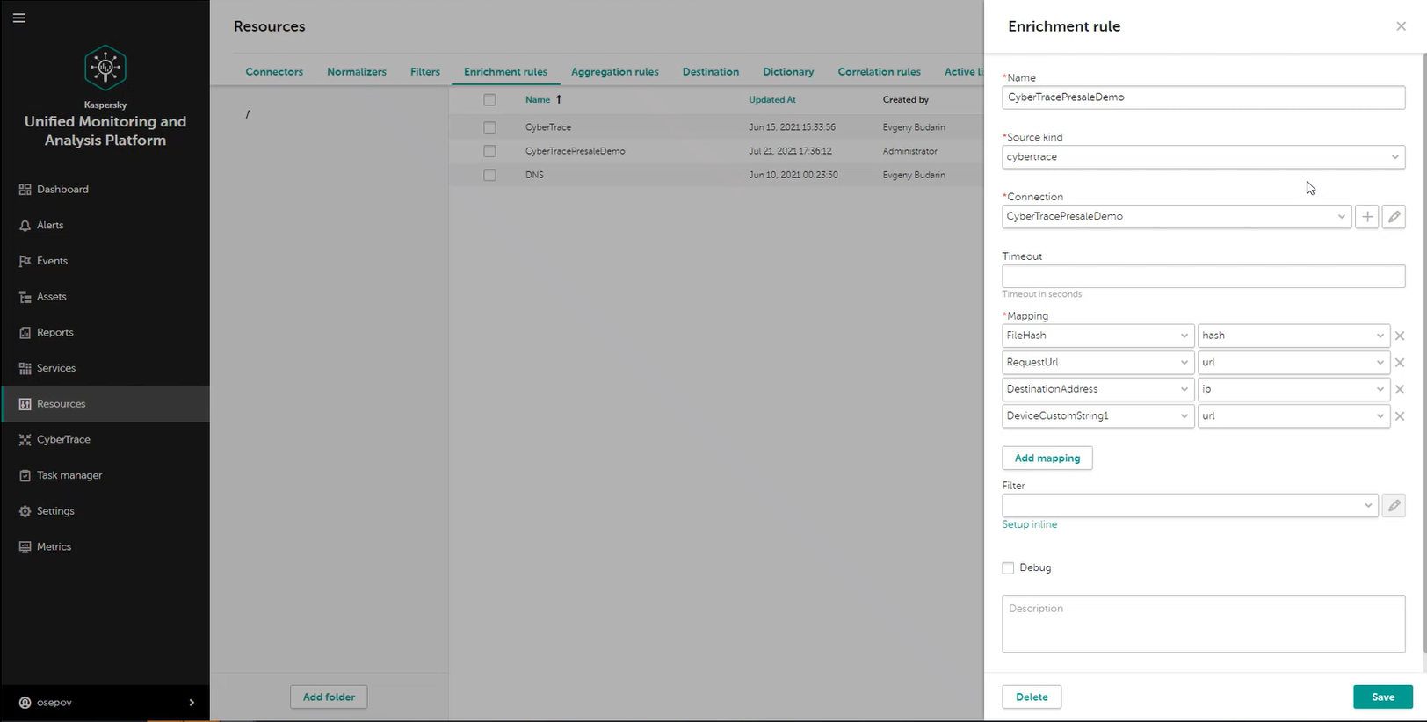The width and height of the screenshot is (1427, 722).
Task: Click the Delete button
Action: tap(1032, 697)
